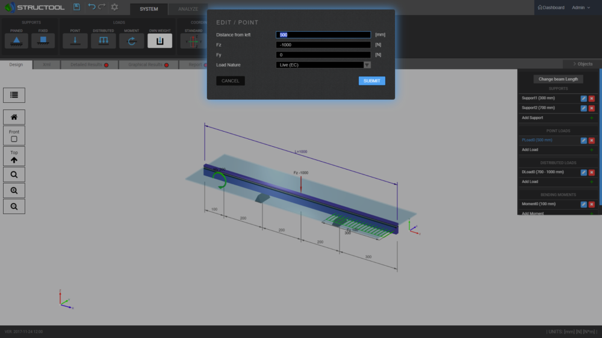Image resolution: width=602 pixels, height=338 pixels.
Task: Click the save disk icon
Action: coord(77,7)
